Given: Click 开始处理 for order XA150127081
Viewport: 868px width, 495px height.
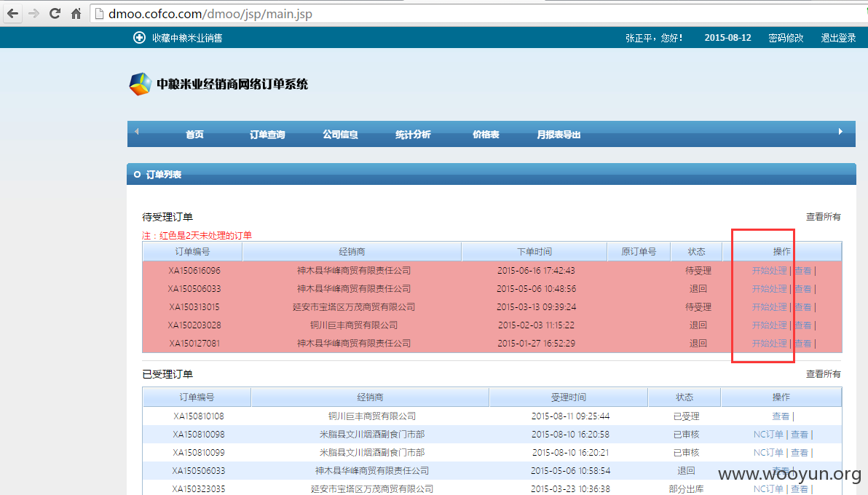Looking at the screenshot, I should [x=769, y=344].
